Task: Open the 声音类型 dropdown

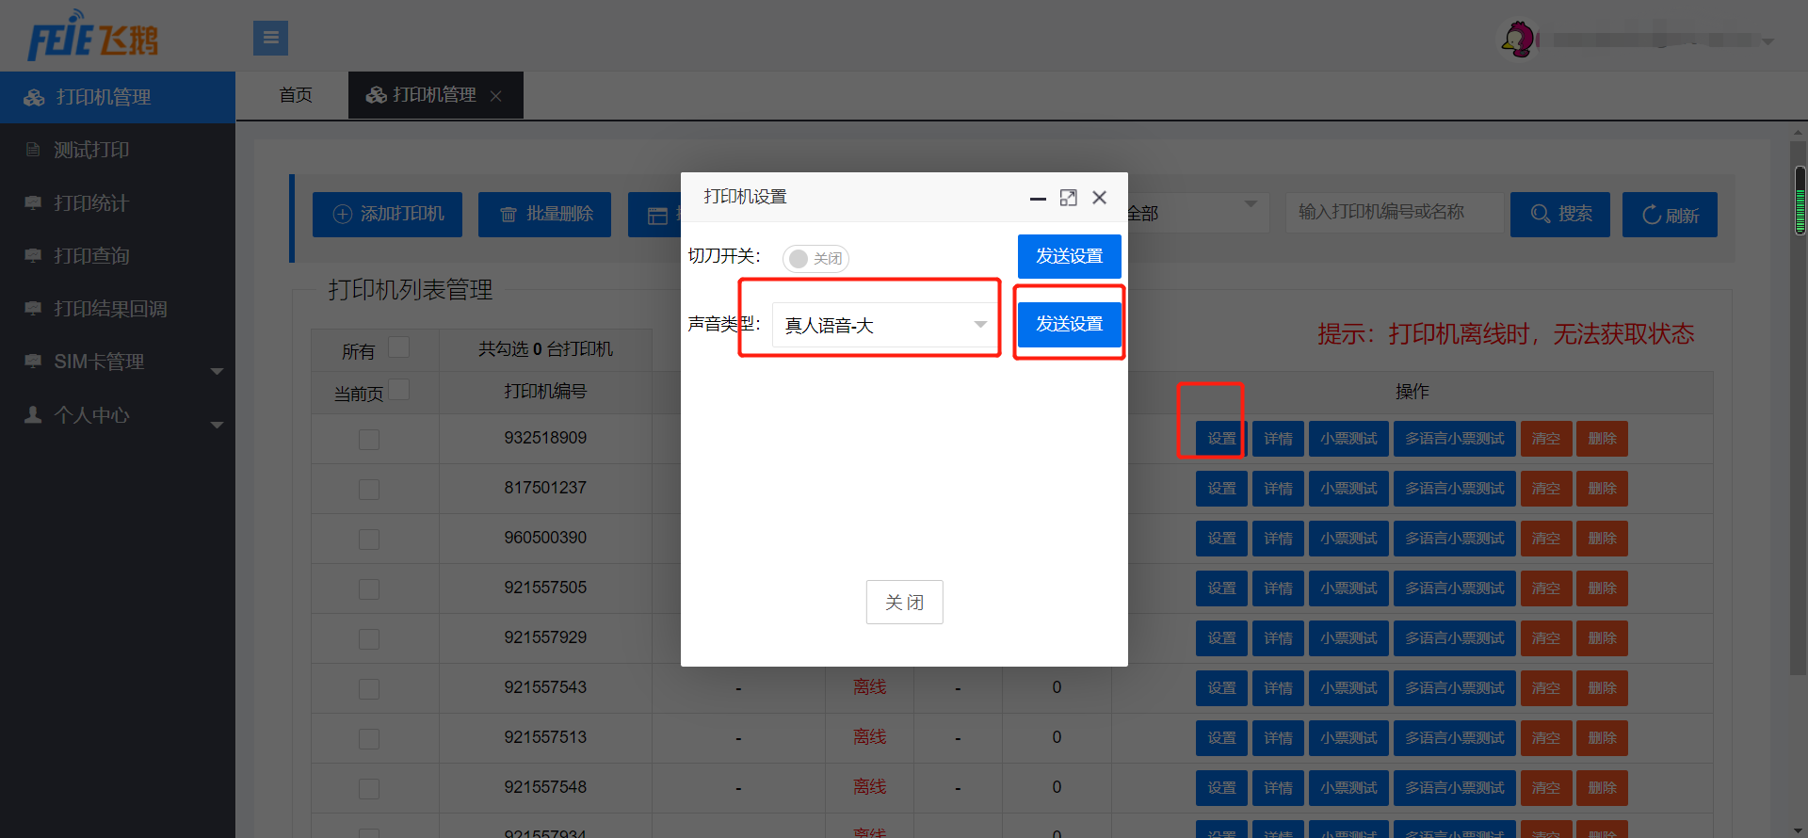Action: click(885, 325)
